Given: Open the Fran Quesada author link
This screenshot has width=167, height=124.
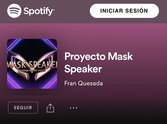Looking at the screenshot, I should tap(83, 83).
